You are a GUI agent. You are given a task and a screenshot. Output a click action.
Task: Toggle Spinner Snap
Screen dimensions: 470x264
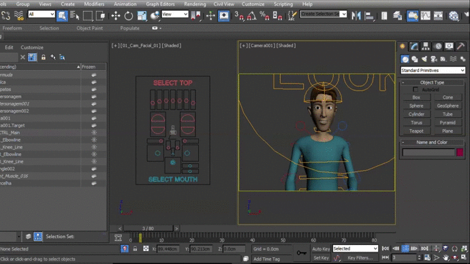(277, 16)
